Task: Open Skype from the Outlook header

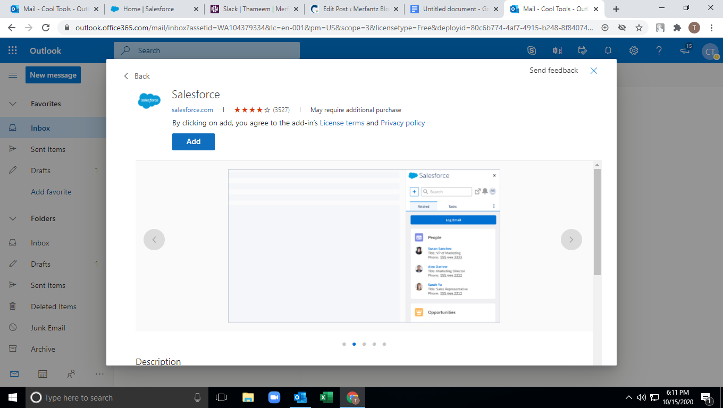Action: (532, 50)
